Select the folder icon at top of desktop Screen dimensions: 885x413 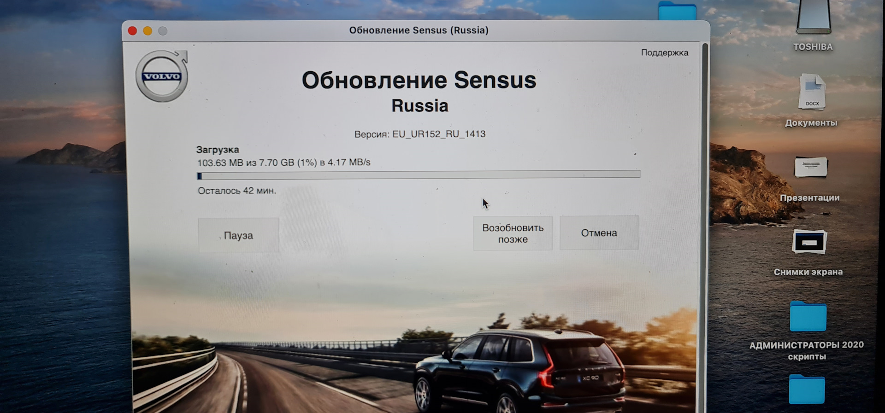[677, 11]
